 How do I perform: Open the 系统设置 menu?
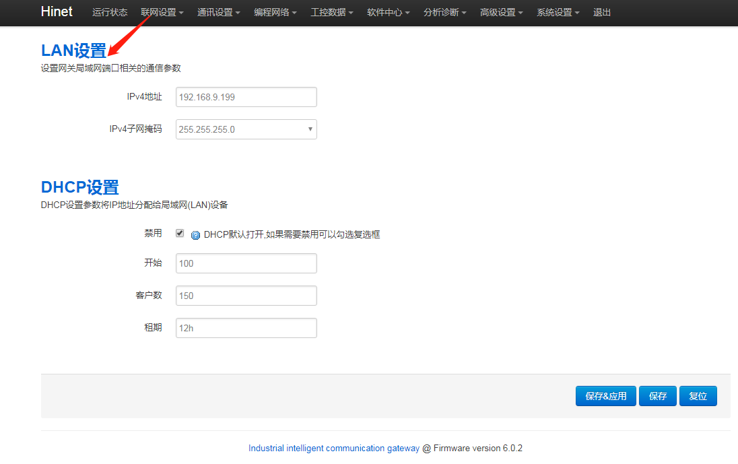point(558,12)
